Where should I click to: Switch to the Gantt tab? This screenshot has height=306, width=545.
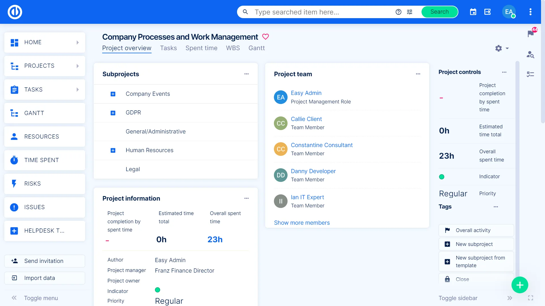tap(256, 48)
